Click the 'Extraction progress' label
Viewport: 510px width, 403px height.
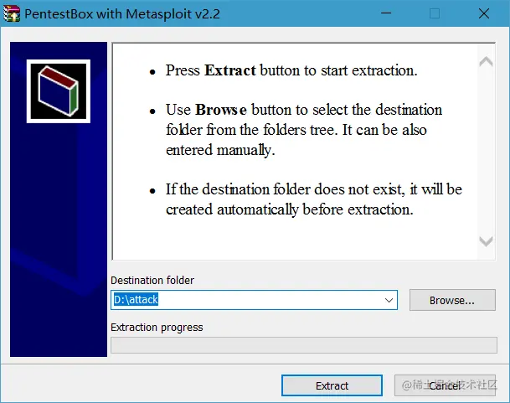[157, 327]
